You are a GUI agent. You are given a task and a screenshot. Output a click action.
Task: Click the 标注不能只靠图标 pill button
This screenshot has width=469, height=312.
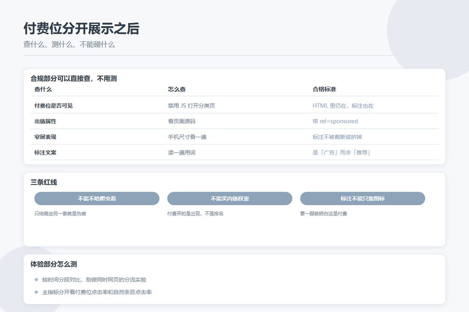pos(363,199)
